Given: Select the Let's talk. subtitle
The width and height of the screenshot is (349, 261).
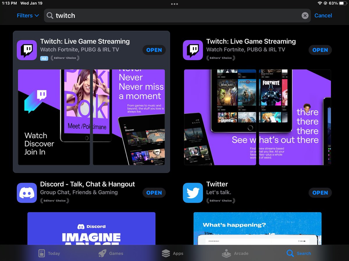Looking at the screenshot, I should coord(219,192).
